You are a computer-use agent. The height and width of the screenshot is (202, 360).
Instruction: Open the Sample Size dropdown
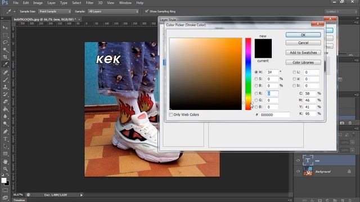coord(55,11)
